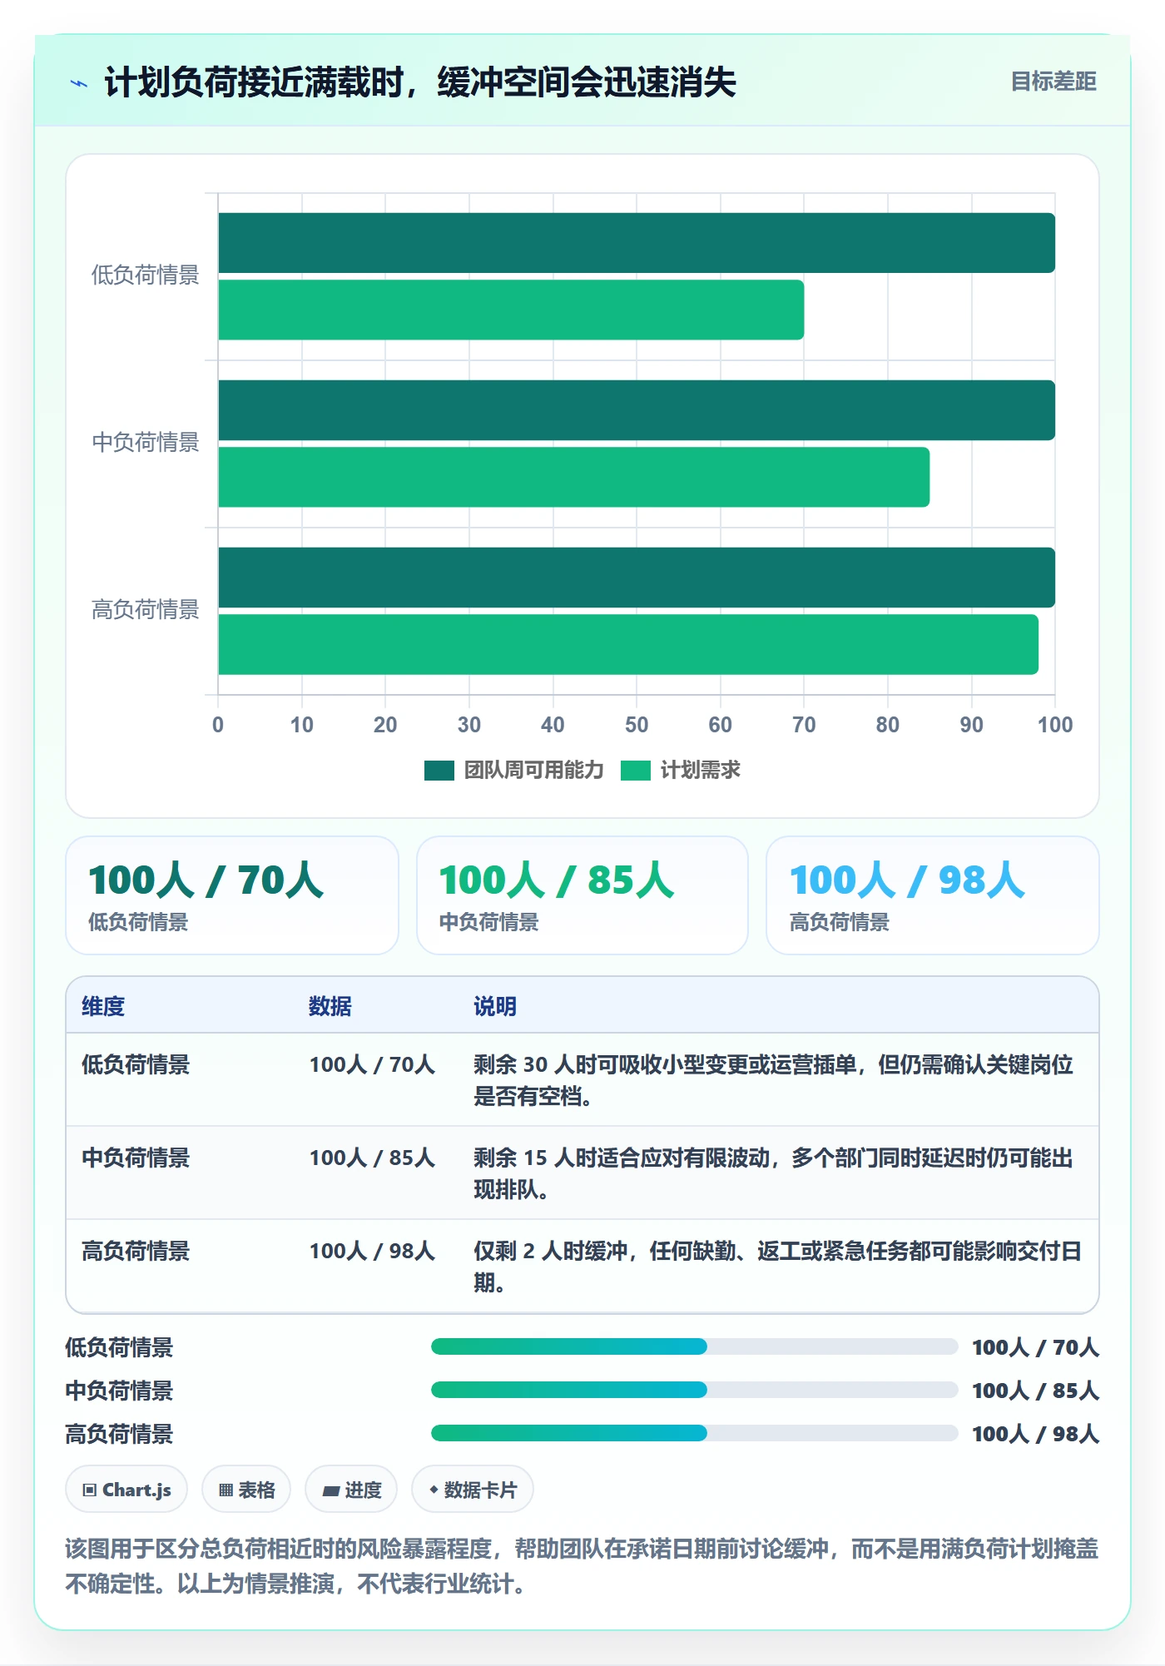1165x1666 pixels.
Task: Click the 维度 column header
Action: tap(103, 1006)
